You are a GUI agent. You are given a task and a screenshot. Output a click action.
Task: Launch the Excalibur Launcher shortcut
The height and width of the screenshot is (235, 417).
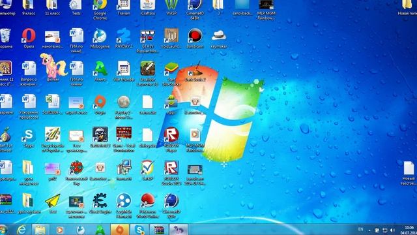147,74
